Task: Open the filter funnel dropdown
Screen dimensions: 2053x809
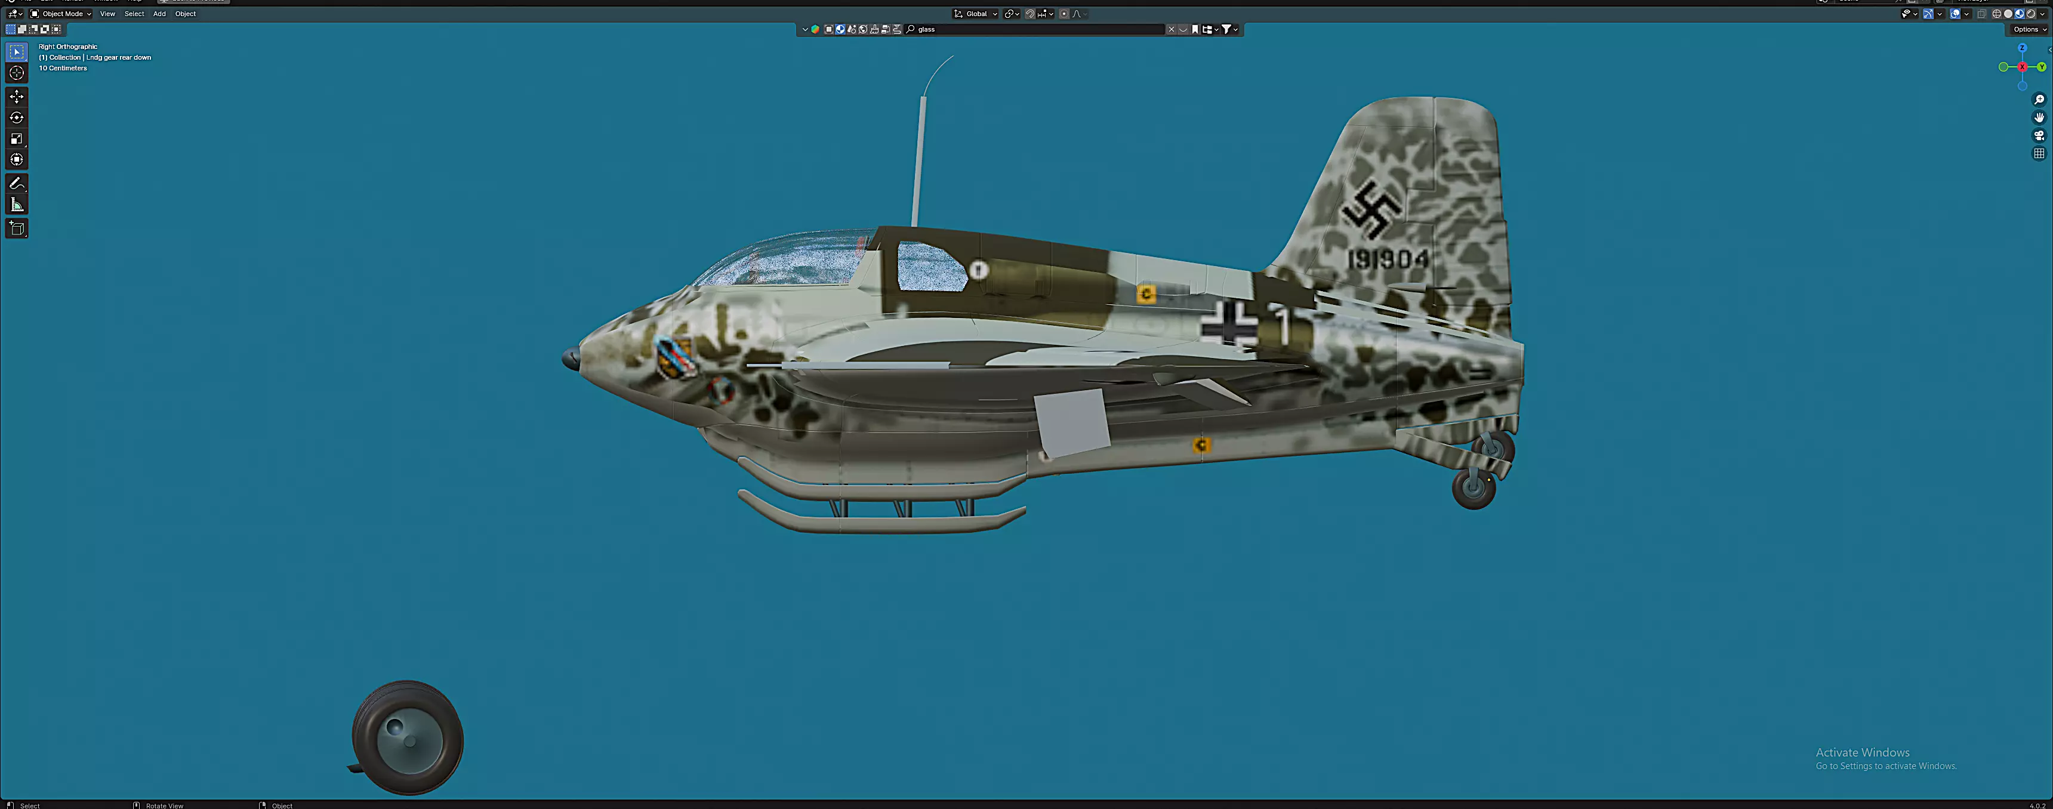Action: click(x=1231, y=29)
